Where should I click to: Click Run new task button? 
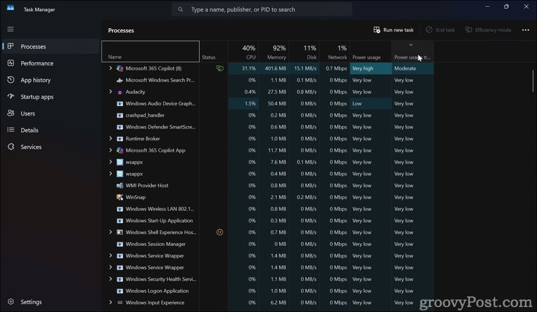[393, 30]
